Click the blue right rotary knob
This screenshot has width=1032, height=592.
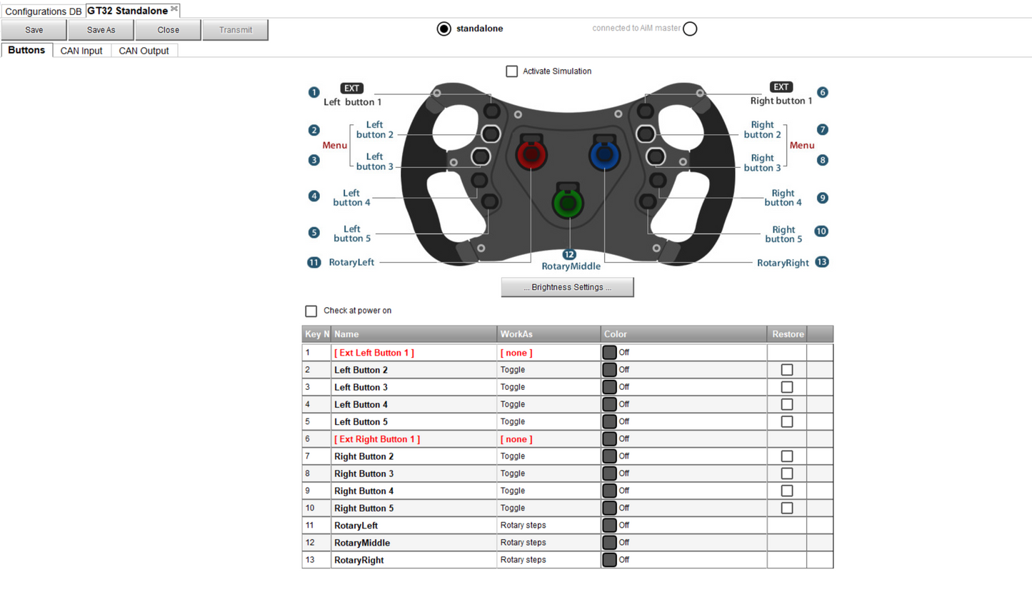[604, 154]
